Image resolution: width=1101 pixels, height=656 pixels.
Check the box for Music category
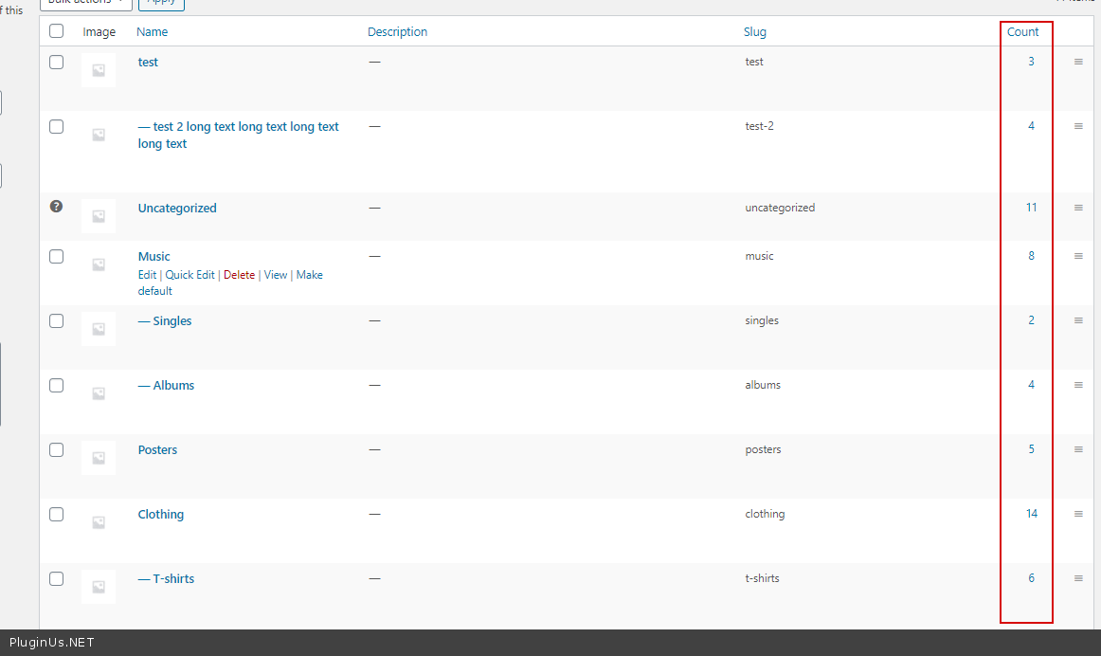[56, 256]
